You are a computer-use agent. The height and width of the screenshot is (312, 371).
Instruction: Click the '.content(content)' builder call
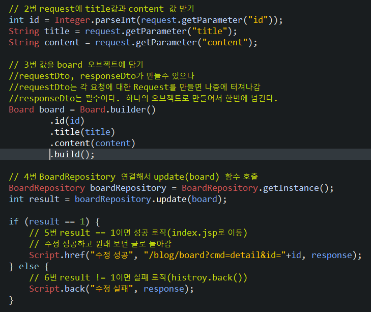(x=93, y=143)
